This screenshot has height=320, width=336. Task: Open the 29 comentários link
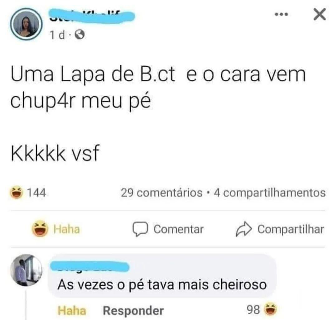pos(161,193)
